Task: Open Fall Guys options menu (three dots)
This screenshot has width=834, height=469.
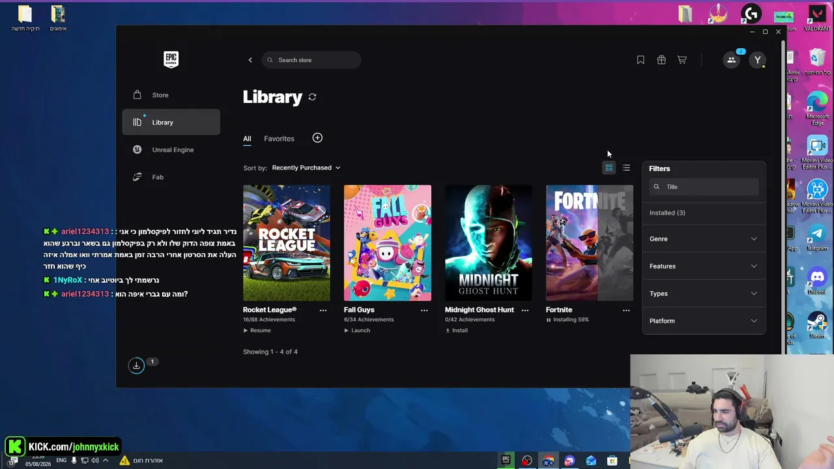Action: [424, 310]
